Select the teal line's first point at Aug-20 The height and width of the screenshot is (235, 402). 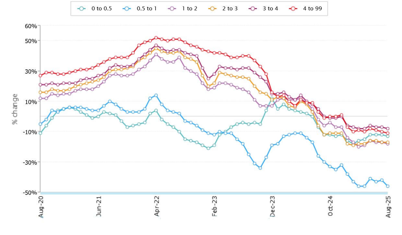pyautogui.click(x=40, y=133)
